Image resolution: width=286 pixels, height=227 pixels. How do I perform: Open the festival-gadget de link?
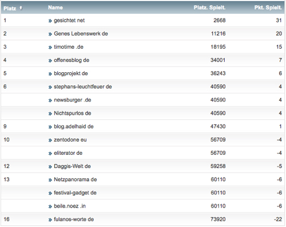75,193
